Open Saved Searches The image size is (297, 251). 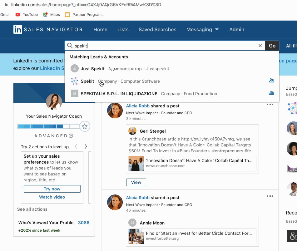point(157,29)
